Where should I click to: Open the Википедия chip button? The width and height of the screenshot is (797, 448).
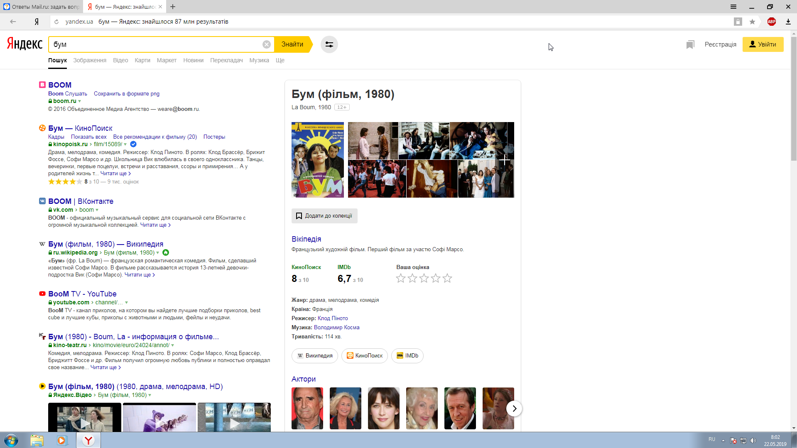(315, 356)
